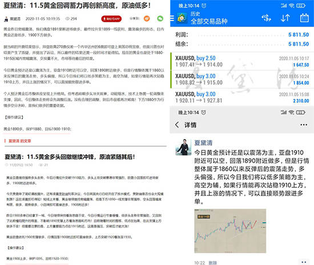Tap the Wi-Fi icon in lower status bar

291,113
